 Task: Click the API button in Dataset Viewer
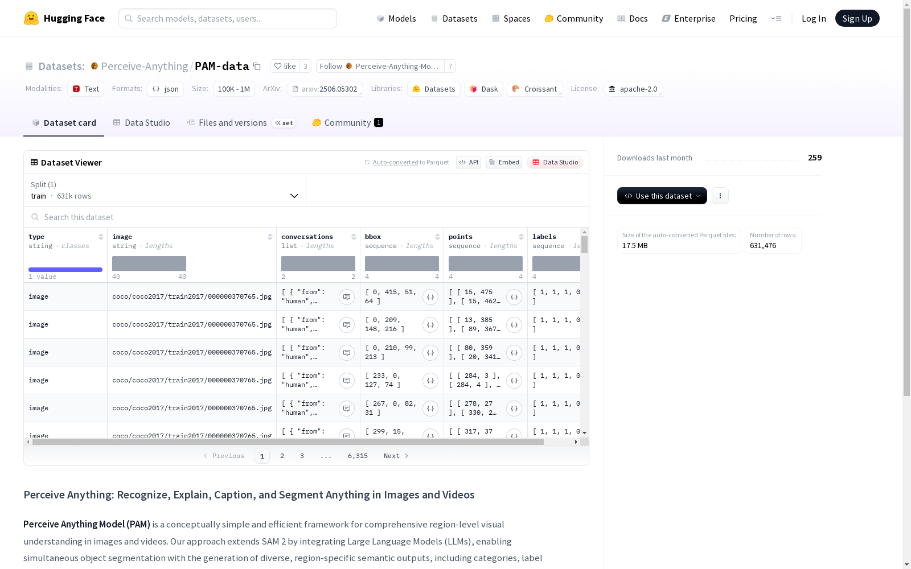click(x=469, y=162)
